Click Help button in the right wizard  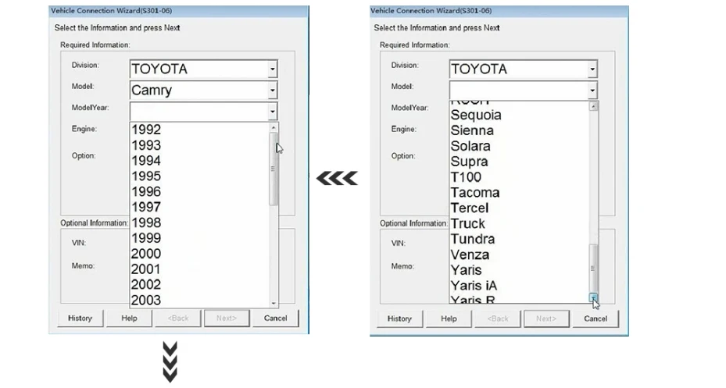(449, 319)
